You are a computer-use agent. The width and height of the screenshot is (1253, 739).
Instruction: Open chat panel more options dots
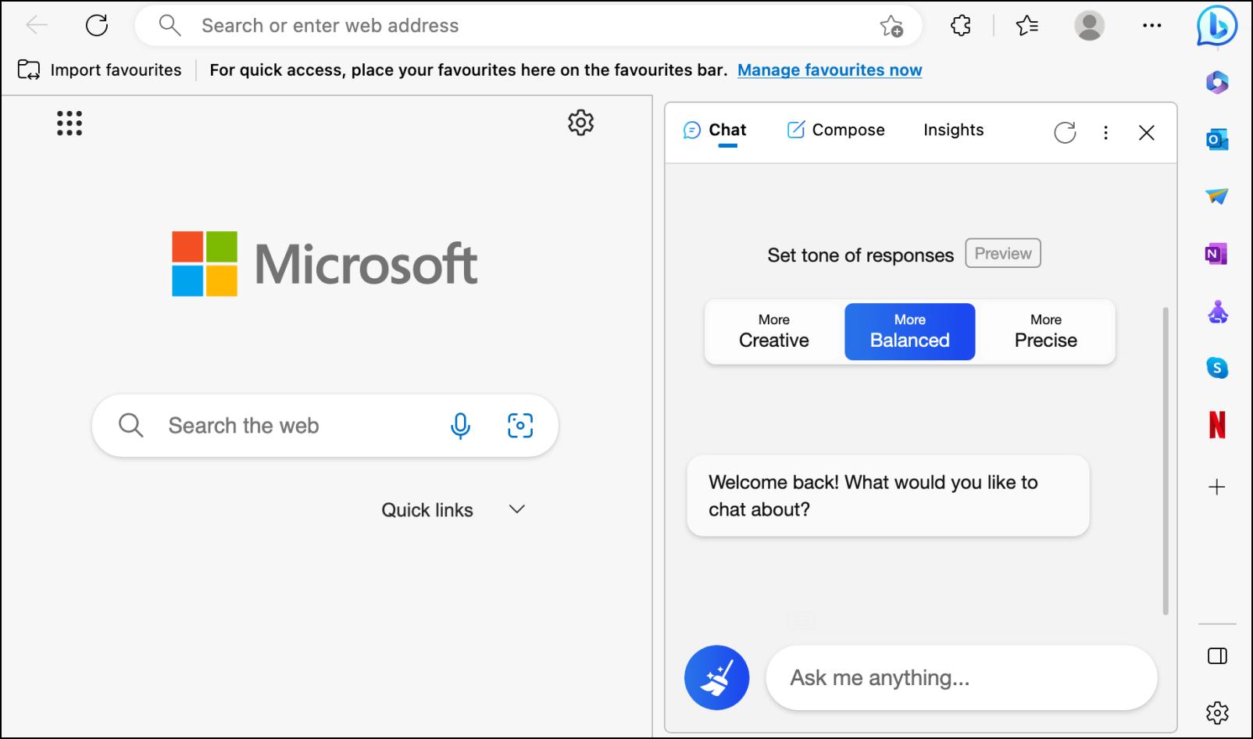coord(1105,132)
